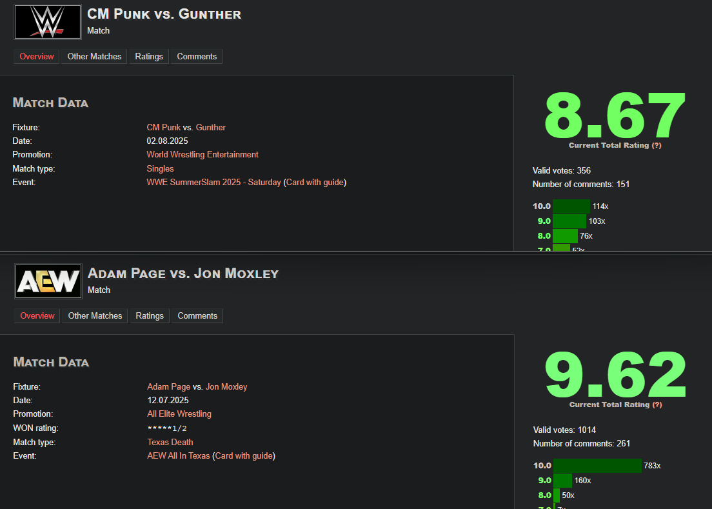Open World Wrestling Entertainment promotion link
Image resolution: width=712 pixels, height=509 pixels.
click(x=203, y=155)
